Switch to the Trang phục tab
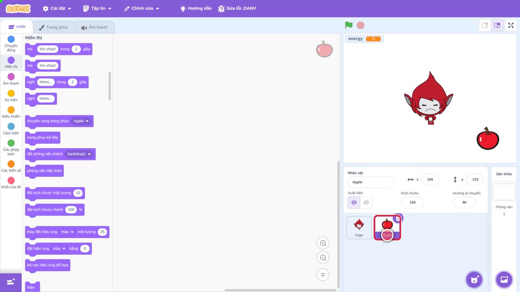The width and height of the screenshot is (520, 292). 53,27
